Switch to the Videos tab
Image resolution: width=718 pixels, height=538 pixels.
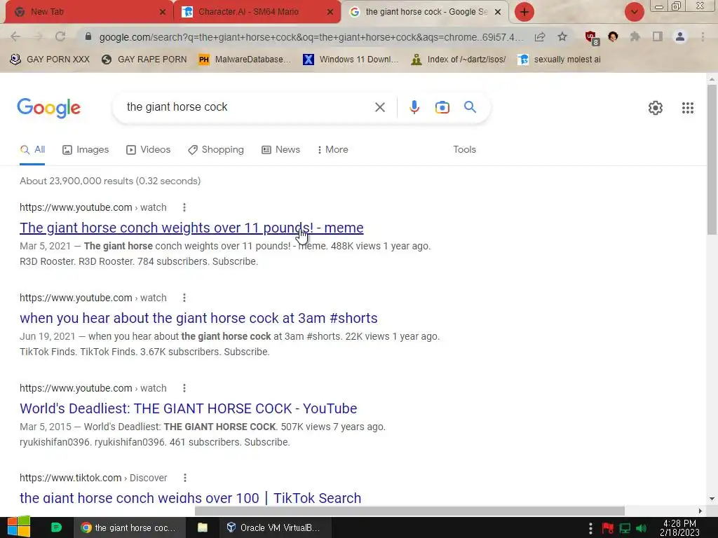149,150
